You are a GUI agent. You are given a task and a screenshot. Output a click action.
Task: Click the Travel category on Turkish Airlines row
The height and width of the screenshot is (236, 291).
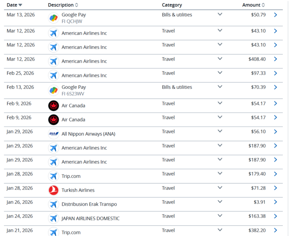click(x=168, y=188)
